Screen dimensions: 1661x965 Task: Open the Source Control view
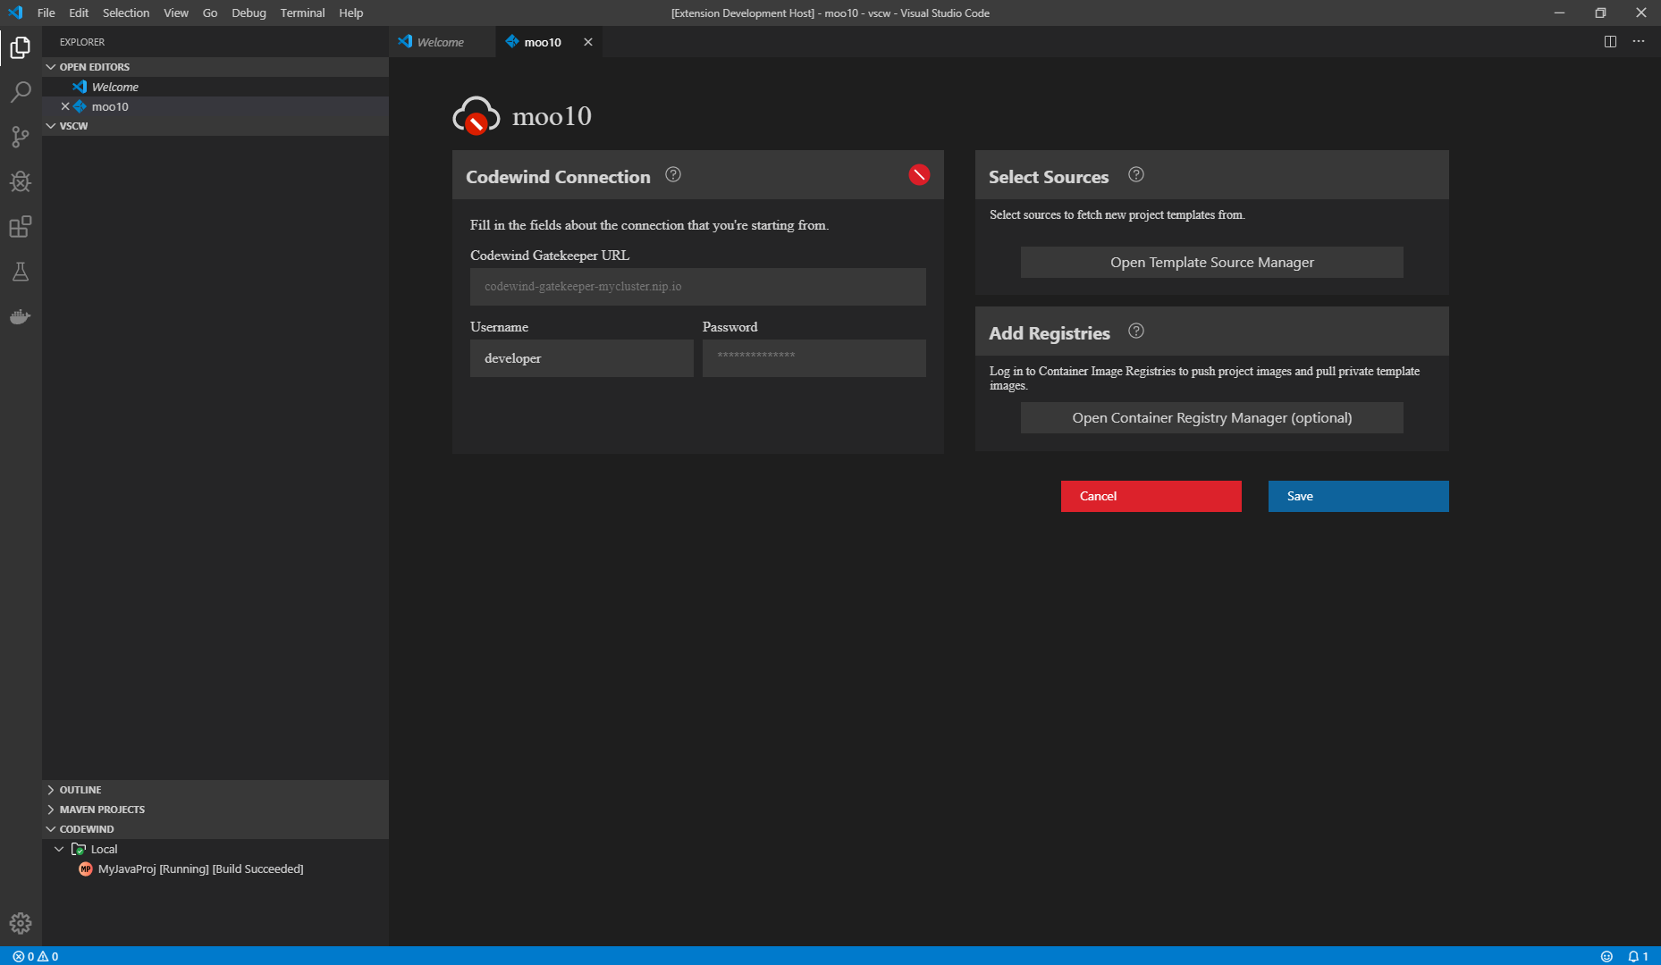click(x=21, y=137)
